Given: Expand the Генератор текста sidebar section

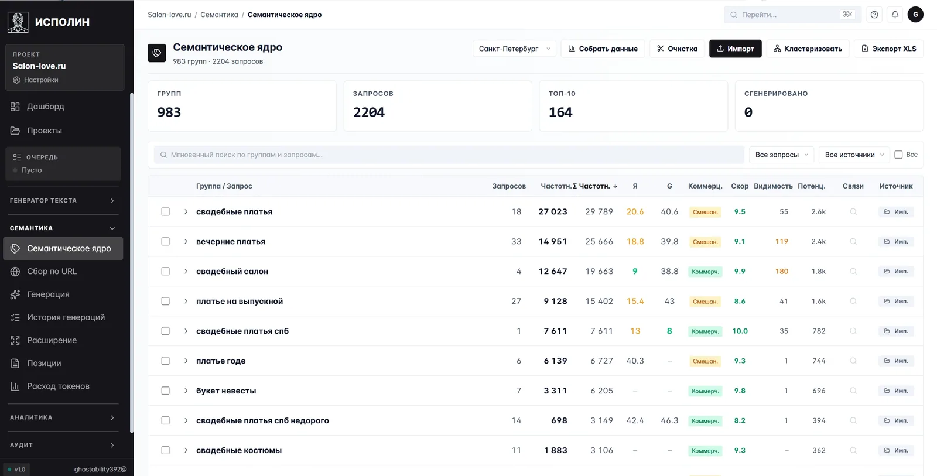Looking at the screenshot, I should tap(63, 201).
